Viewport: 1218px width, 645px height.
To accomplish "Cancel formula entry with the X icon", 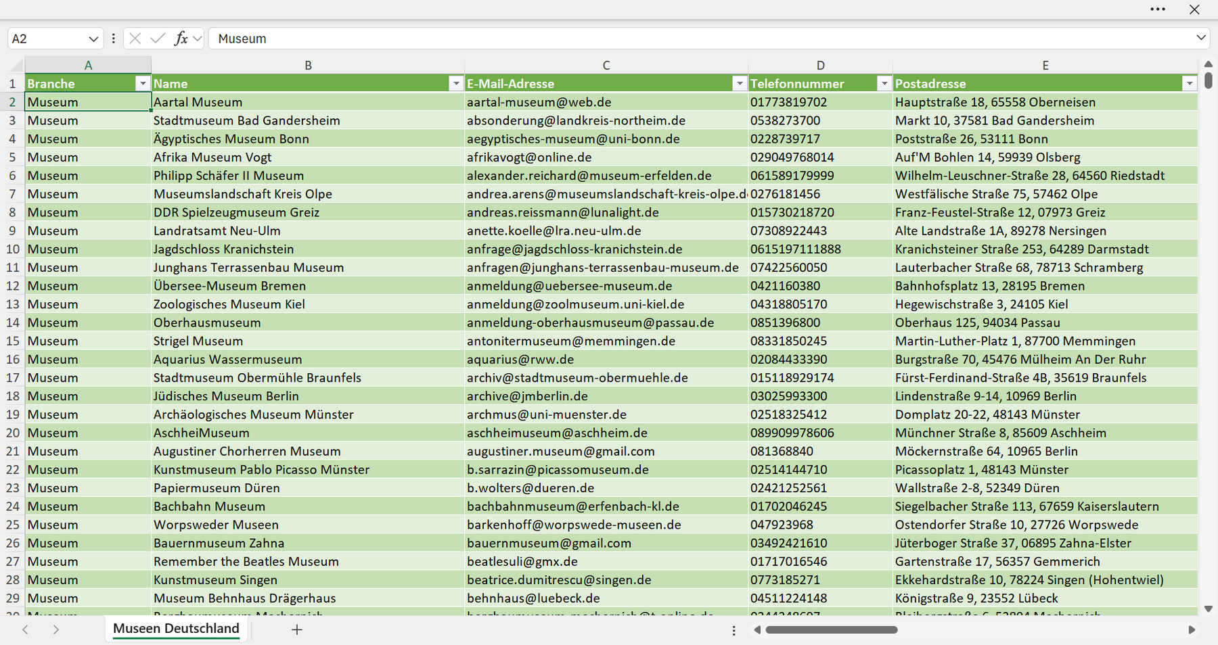I will tap(135, 39).
